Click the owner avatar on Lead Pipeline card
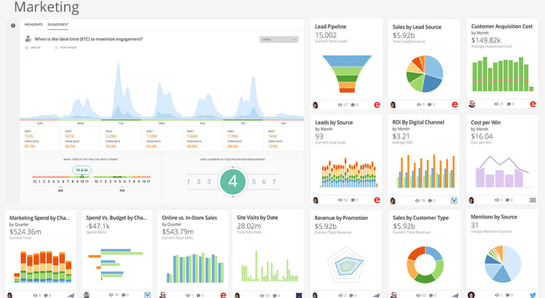Image resolution: width=545 pixels, height=298 pixels. [315, 104]
